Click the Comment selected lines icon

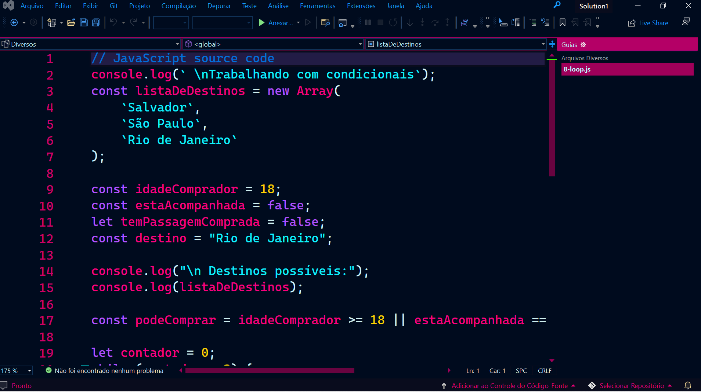533,23
